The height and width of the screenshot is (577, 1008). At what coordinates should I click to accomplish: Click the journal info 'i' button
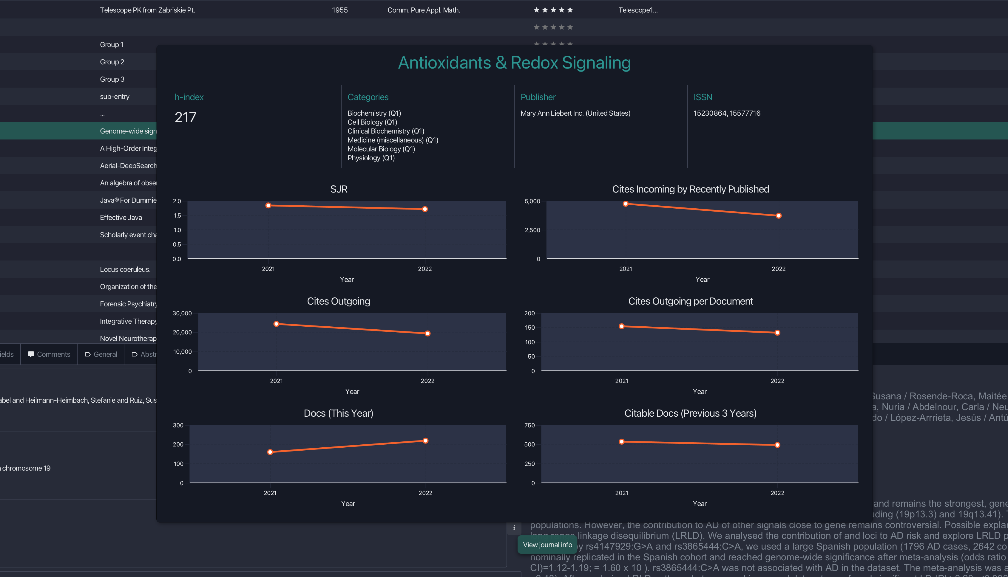514,528
